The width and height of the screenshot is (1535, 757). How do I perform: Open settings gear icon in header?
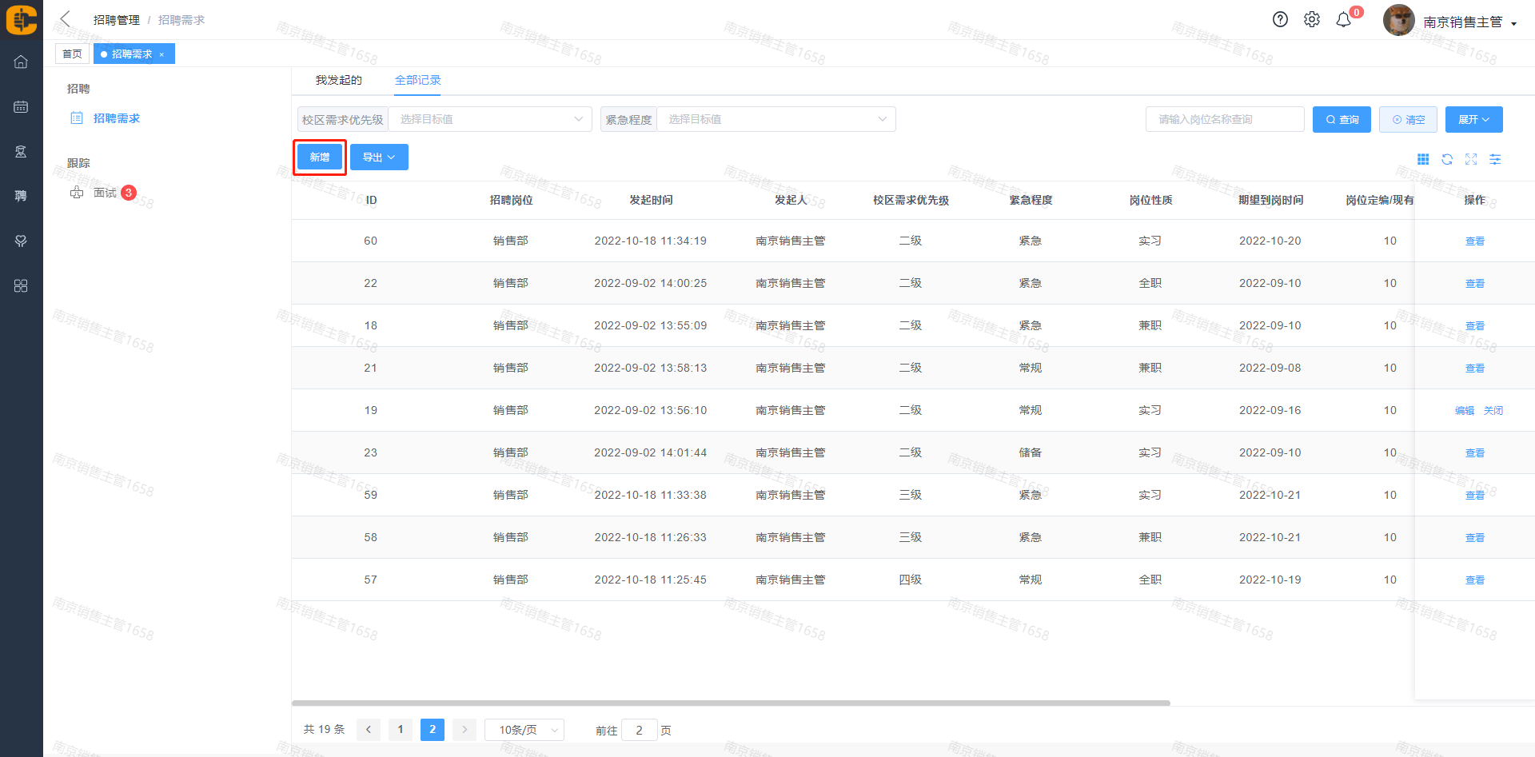pyautogui.click(x=1312, y=20)
